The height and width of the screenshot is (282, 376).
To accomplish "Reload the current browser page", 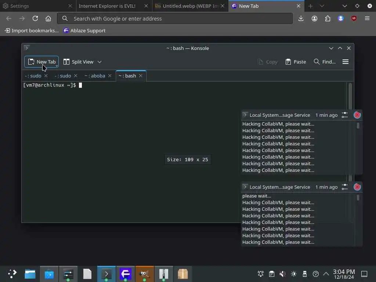I will click(35, 18).
